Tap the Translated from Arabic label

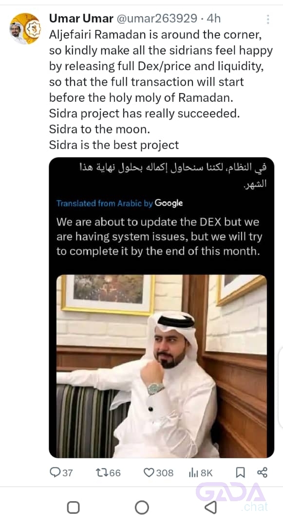coord(105,203)
